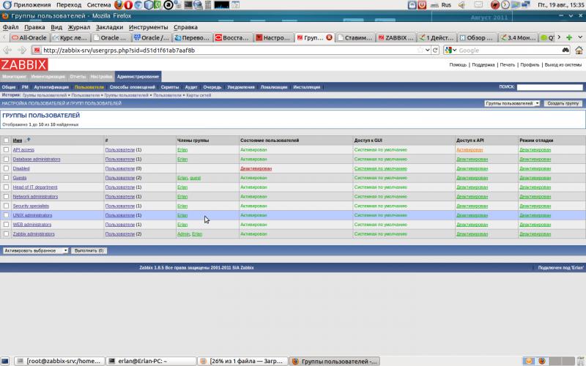Screen dimensions: 586x366
Task: Open Способы оповещений submenu item
Action: coord(133,87)
